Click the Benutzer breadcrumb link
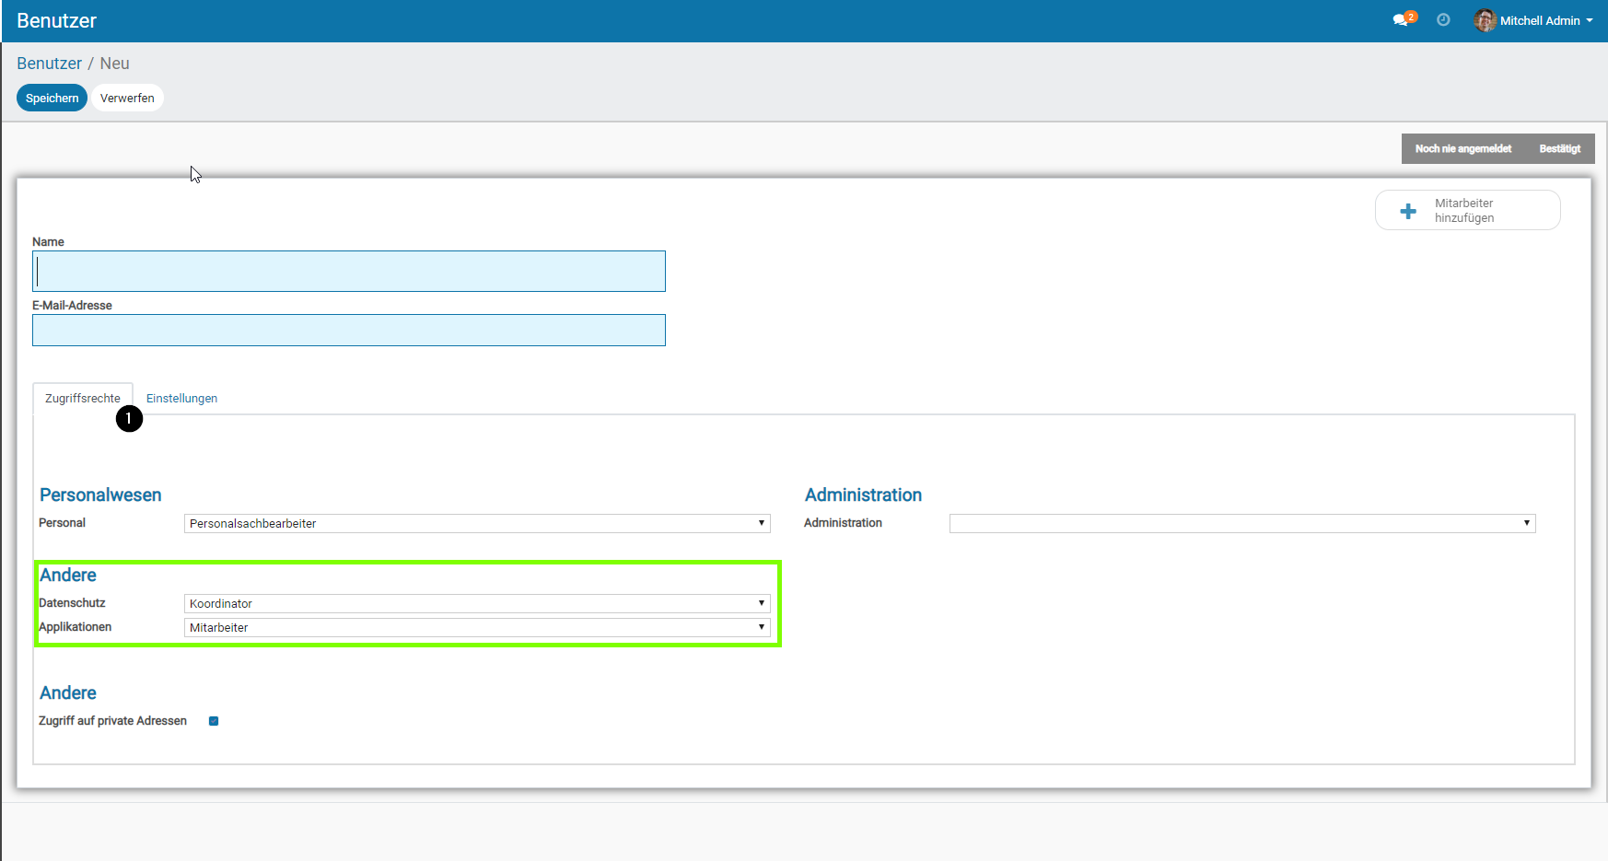 [49, 64]
